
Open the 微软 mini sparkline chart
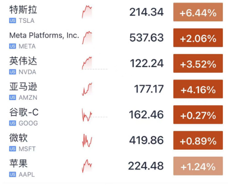pos(87,140)
